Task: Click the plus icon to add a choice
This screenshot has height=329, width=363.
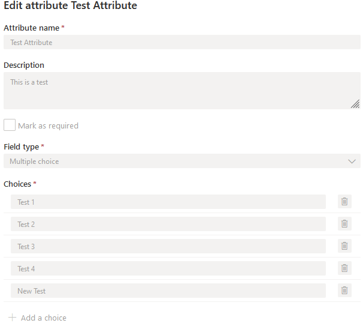Action: 12,318
